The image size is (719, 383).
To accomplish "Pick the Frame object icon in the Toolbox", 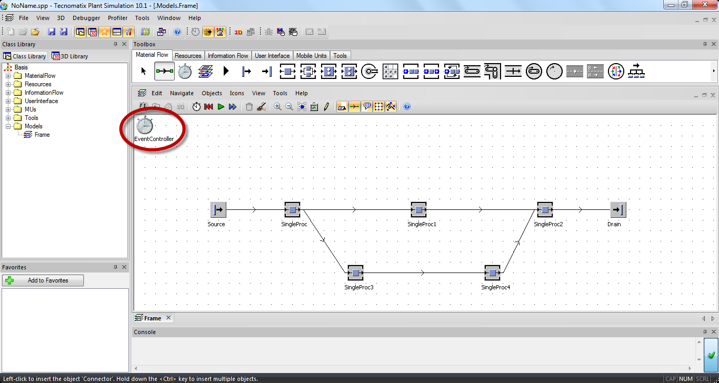I will [x=205, y=71].
